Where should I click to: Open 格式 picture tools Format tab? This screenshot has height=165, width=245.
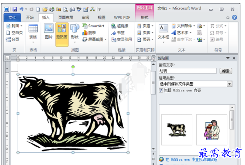pos(144,17)
